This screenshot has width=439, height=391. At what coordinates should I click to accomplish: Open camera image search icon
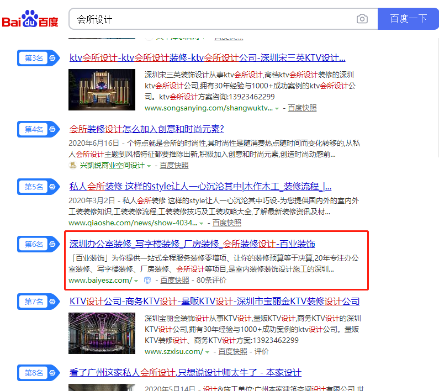click(x=362, y=19)
